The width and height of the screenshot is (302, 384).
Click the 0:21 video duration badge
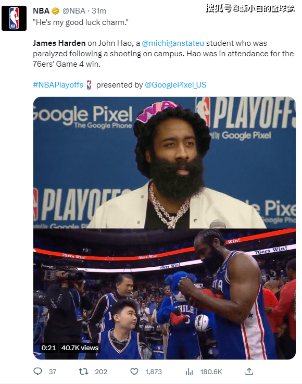pyautogui.click(x=49, y=348)
